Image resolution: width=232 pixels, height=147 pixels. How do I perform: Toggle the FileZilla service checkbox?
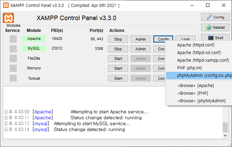click(x=13, y=59)
